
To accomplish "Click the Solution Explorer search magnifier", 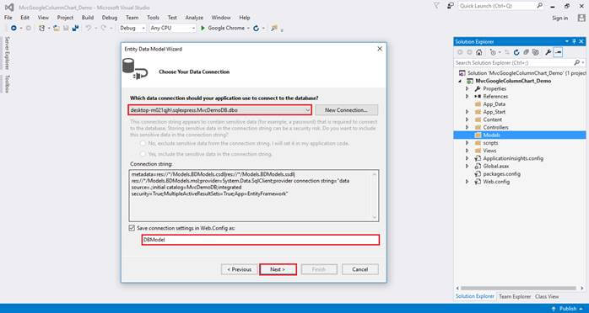I will [x=576, y=63].
